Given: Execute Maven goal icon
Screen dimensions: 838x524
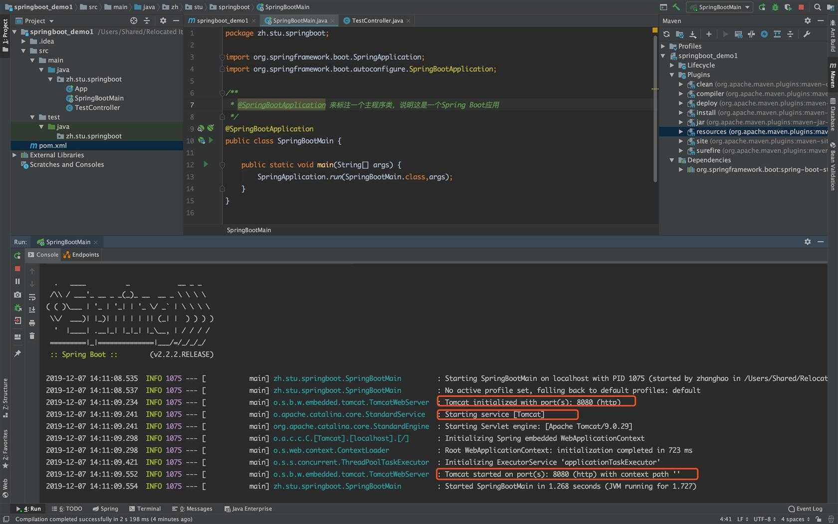Looking at the screenshot, I should pos(738,34).
